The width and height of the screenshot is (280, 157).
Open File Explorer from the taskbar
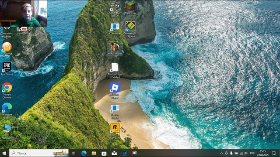[x=94, y=153]
